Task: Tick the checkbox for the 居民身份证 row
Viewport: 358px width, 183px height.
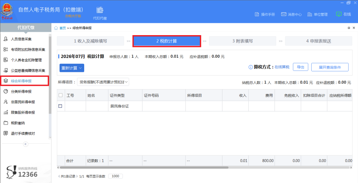Action: (x=60, y=106)
